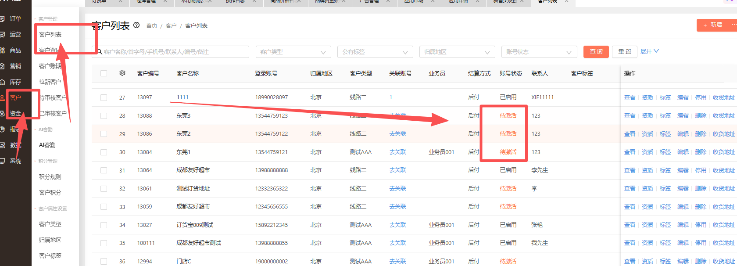The height and width of the screenshot is (266, 737).
Task: Click 编辑 for row 东莞2
Action: (x=683, y=134)
